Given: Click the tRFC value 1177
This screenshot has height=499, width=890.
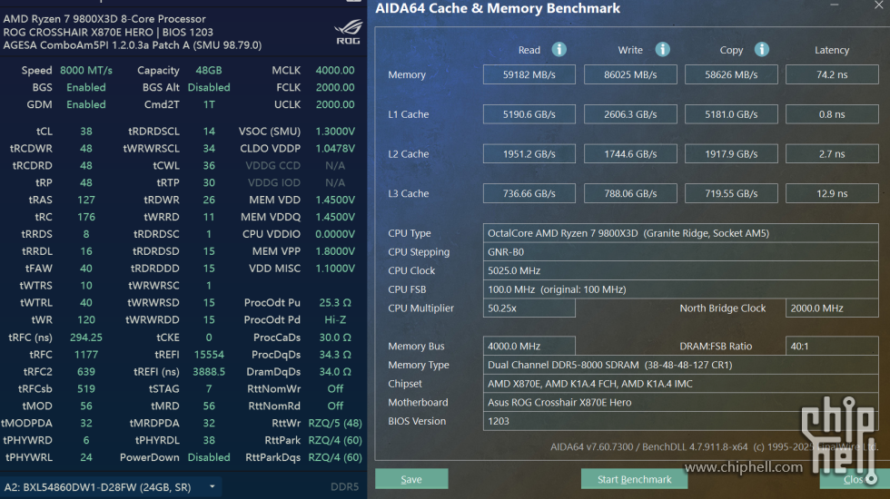Looking at the screenshot, I should click(x=86, y=355).
